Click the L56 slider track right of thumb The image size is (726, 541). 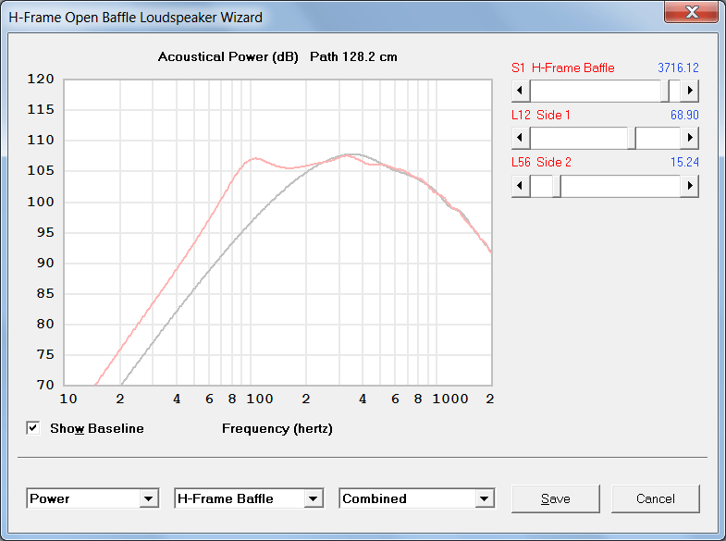coord(621,186)
